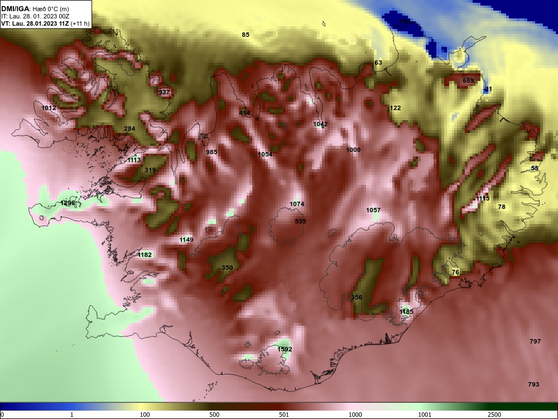558x419 pixels.
Task: Click the value 985 on the map
Action: click(x=211, y=152)
